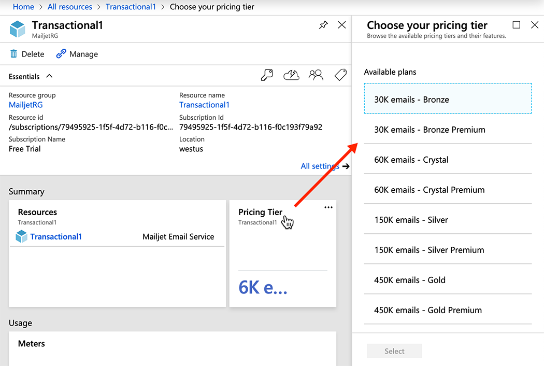Go to Home in breadcrumb

23,7
